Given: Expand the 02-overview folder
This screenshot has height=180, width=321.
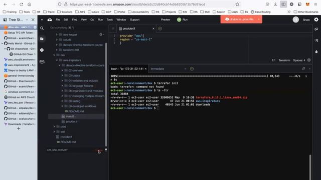Looking at the screenshot, I should point(62,70).
